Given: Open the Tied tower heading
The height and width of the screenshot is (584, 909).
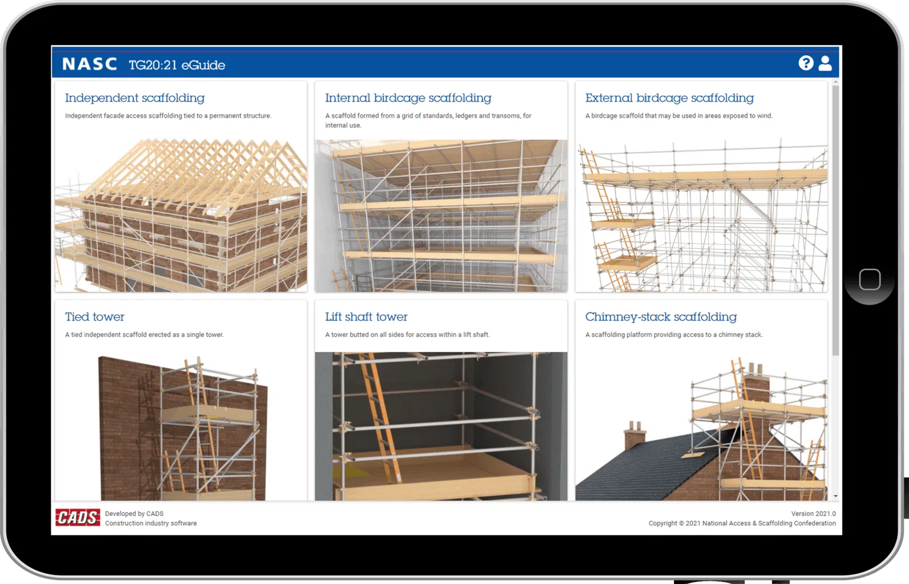Looking at the screenshot, I should tap(95, 317).
